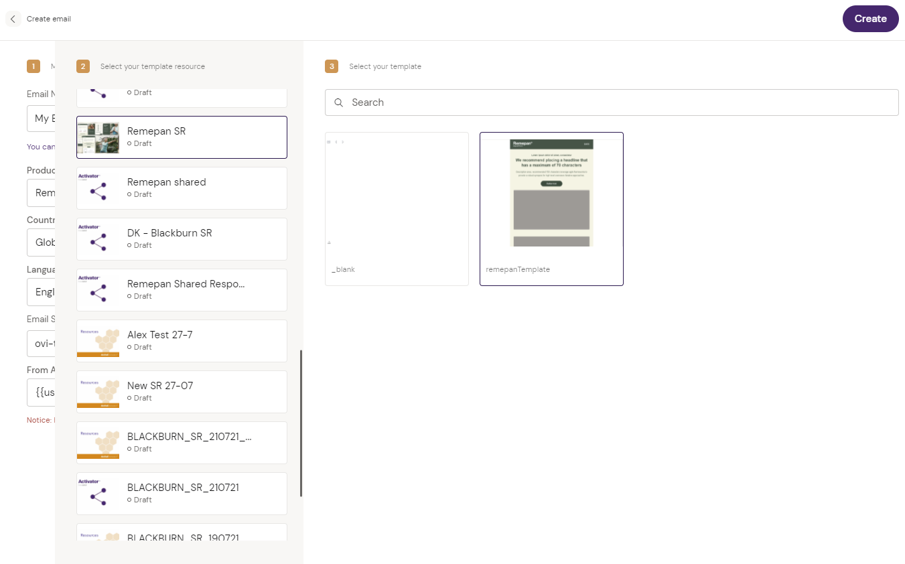
Task: Click the magnifier icon in the search box
Action: coord(339,102)
